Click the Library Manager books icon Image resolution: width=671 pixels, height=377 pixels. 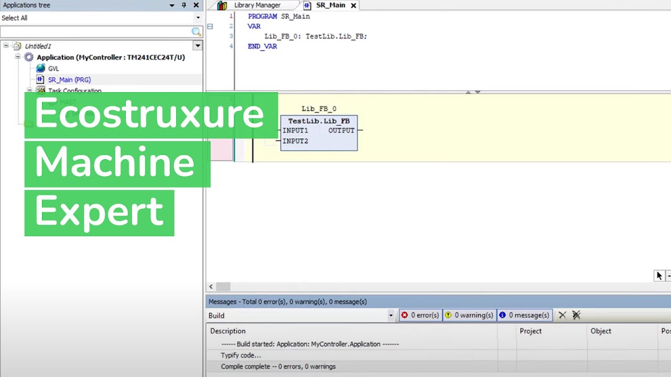pyautogui.click(x=222, y=5)
